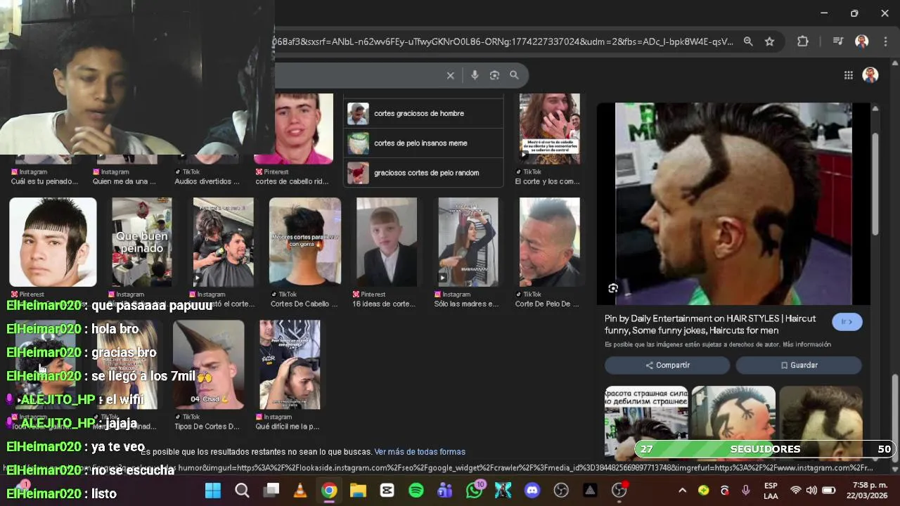Click the Guardar button
Image resolution: width=900 pixels, height=506 pixels.
tap(799, 365)
